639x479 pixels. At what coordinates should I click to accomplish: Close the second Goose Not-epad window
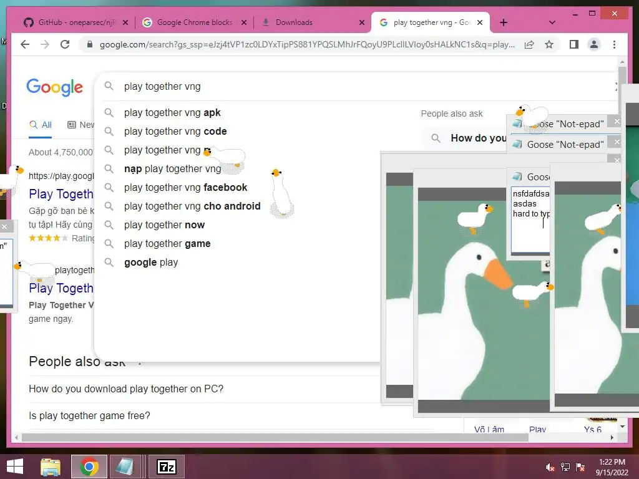click(617, 142)
